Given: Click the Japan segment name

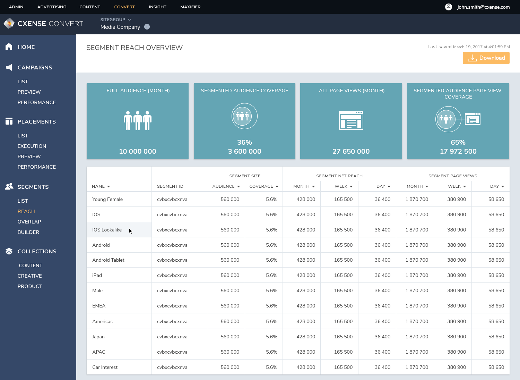Looking at the screenshot, I should (x=98, y=337).
